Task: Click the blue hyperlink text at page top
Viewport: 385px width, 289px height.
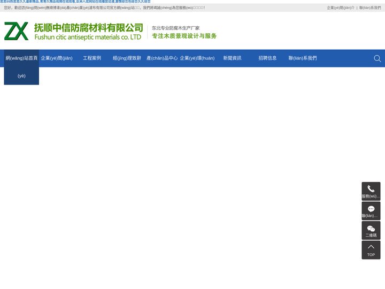Action: click(75, 2)
